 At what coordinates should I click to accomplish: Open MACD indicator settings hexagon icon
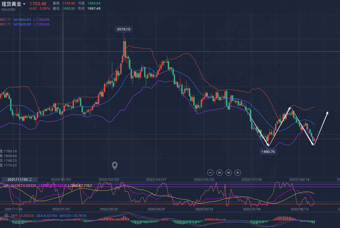[x=6, y=216]
